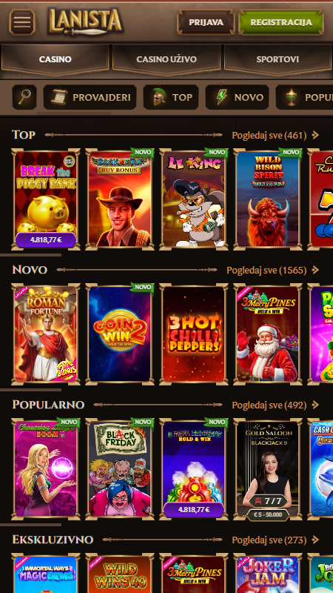Click arrow next to Pogledaj sve (492)

coord(316,405)
